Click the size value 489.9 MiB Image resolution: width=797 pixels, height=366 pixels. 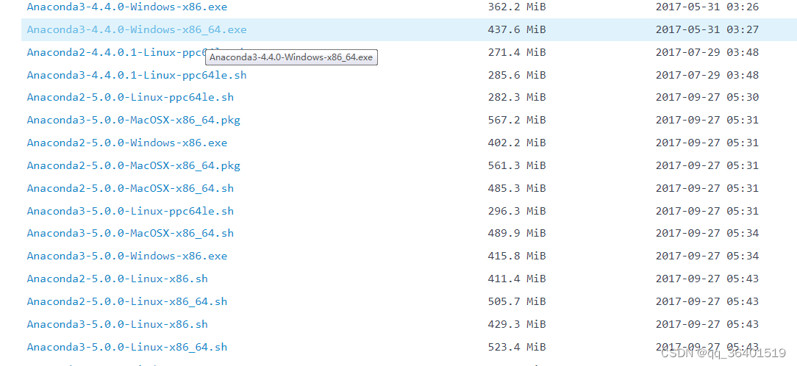click(516, 233)
